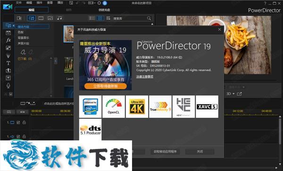This screenshot has width=283, height=171.
Task: Toggle timeline view mode button
Action: (8, 112)
